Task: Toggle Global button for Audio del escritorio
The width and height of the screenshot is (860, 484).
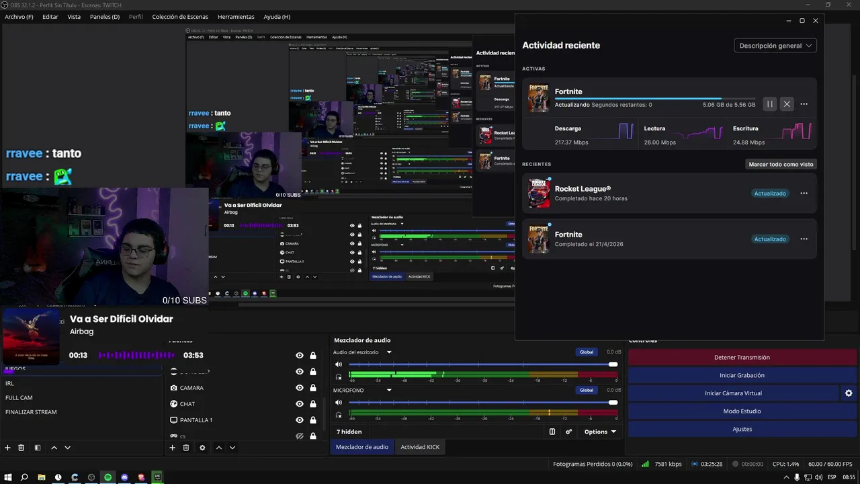Action: pos(587,352)
